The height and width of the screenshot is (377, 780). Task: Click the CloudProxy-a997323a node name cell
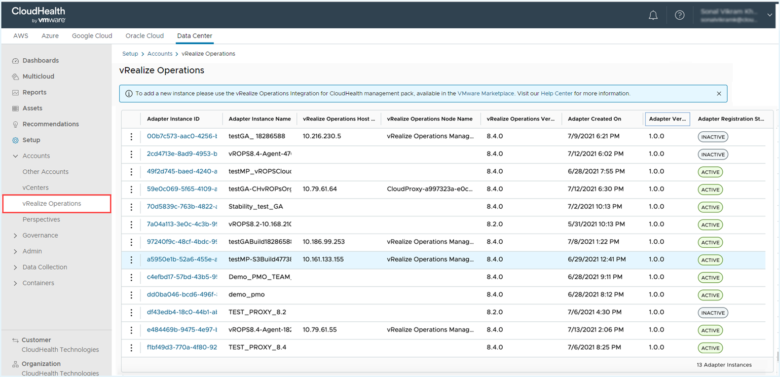coord(430,189)
